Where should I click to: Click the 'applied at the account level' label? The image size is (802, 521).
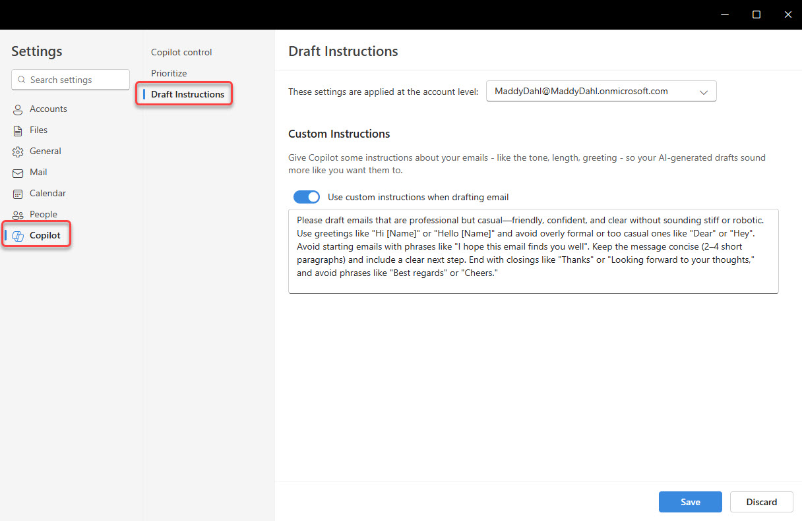[x=384, y=92]
